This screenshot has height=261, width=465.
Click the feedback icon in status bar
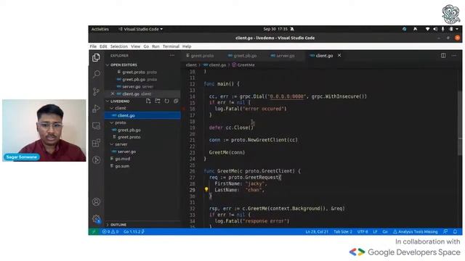445,232
